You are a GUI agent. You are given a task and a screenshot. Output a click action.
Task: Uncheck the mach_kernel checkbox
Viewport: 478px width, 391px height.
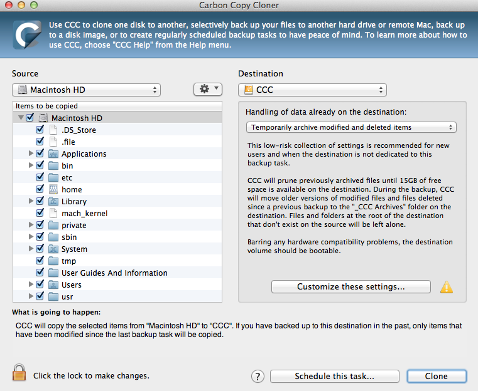click(40, 213)
